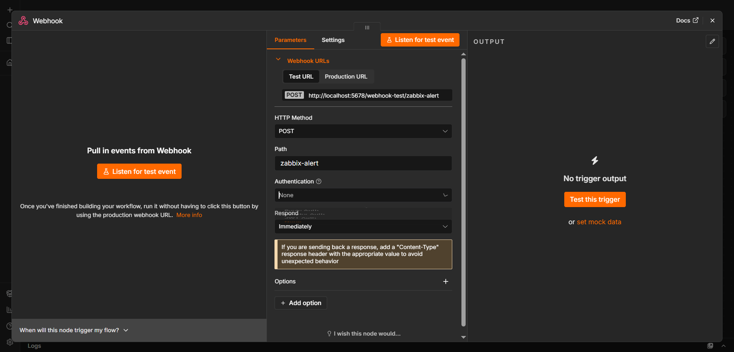Open the Respond dropdown set to Immediately
Viewport: 734px width, 352px height.
[x=363, y=227]
